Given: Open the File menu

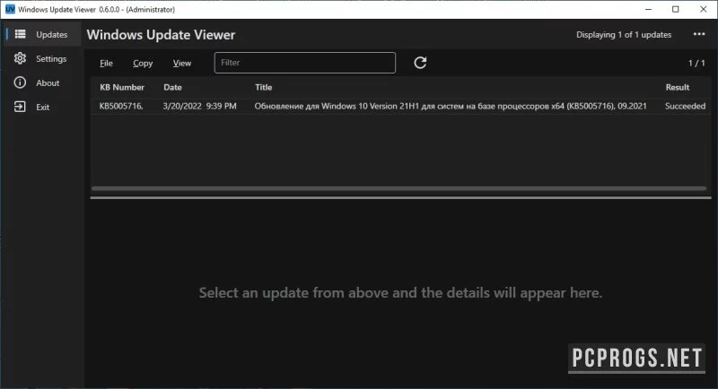Looking at the screenshot, I should [x=106, y=63].
